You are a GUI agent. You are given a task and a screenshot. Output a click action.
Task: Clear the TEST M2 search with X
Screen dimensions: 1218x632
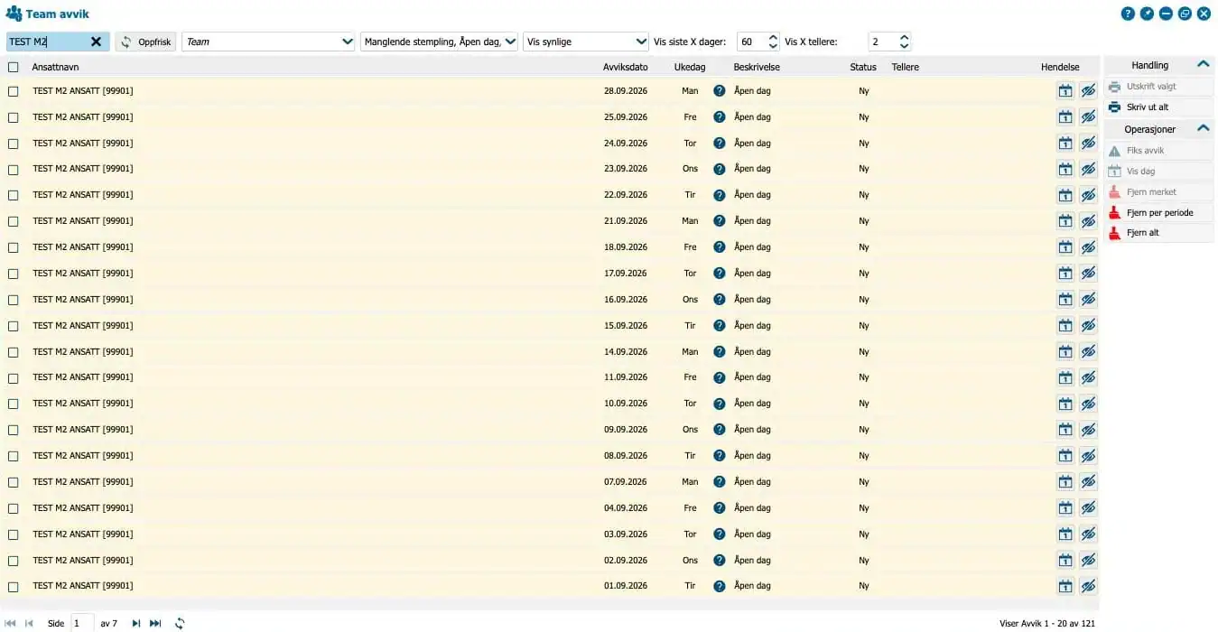96,42
